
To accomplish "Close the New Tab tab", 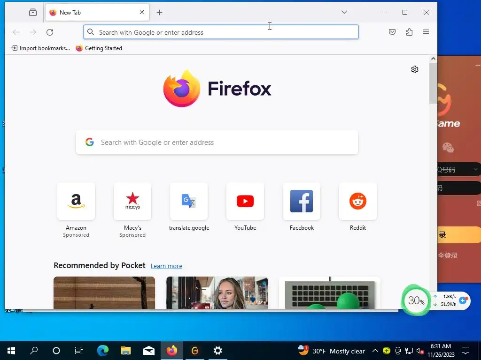I will (x=142, y=12).
